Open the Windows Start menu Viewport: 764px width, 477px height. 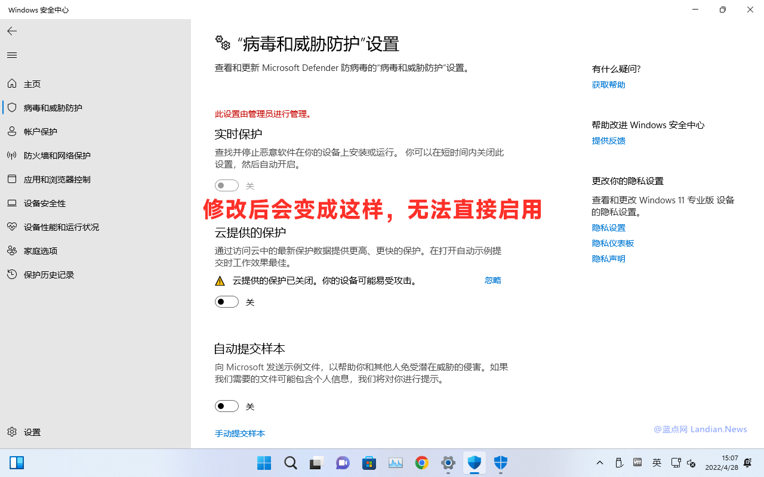click(264, 463)
